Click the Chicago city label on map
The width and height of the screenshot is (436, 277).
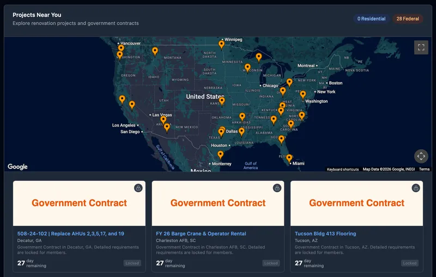click(270, 86)
